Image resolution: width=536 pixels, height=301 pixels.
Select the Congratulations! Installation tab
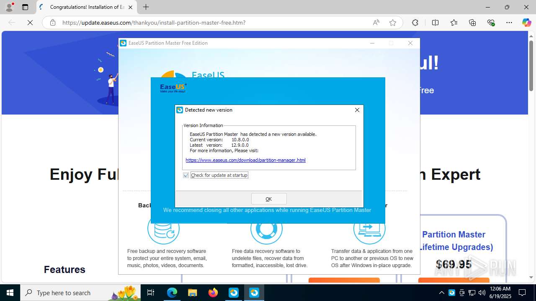87,7
